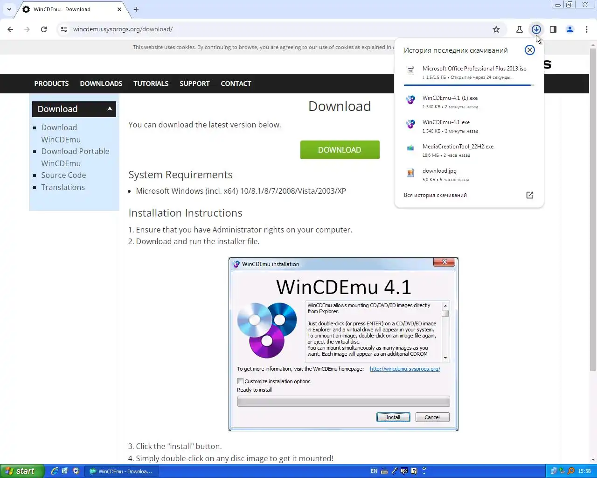Open MediaCreationTool_22H2.exe download entry

(x=469, y=150)
